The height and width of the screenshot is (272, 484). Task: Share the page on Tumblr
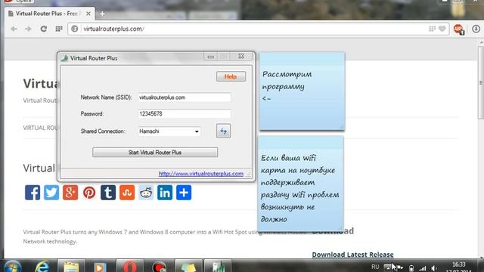click(x=108, y=193)
